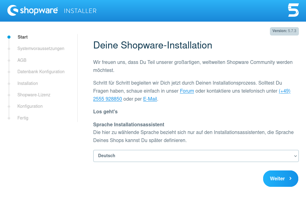Click the Weiter button to continue
Viewport: 306px width, 218px height.
pos(281,178)
